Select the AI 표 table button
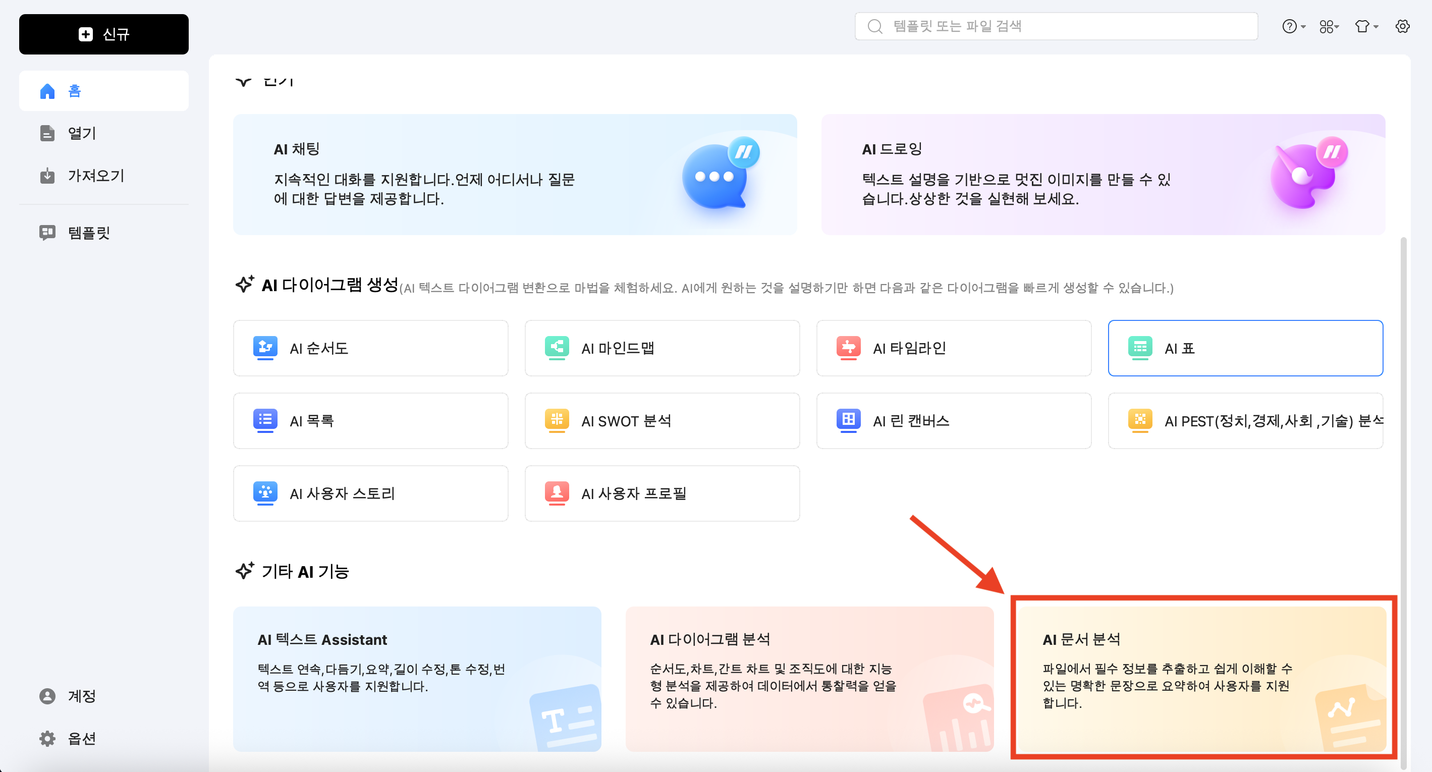The height and width of the screenshot is (772, 1432). click(1245, 348)
